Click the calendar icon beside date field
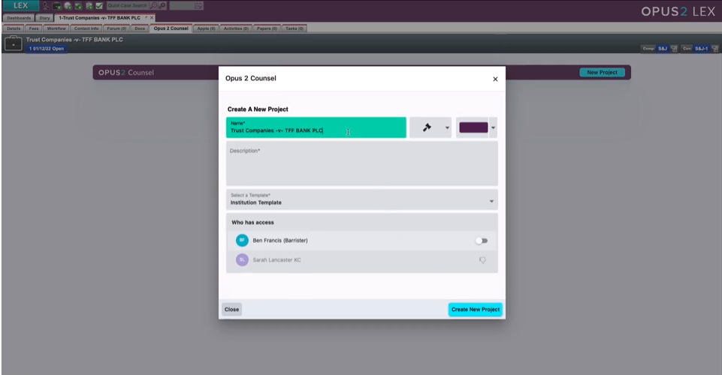Viewport: 722px width, 375px height. pyautogui.click(x=198, y=5)
